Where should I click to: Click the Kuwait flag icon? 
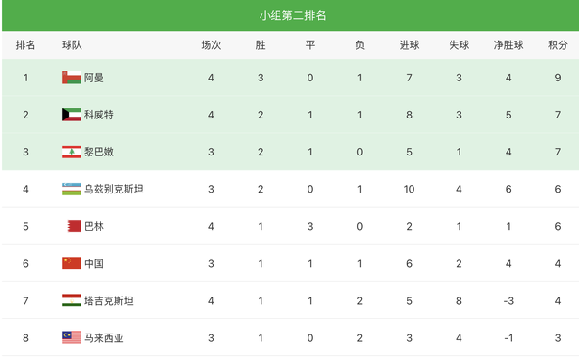(71, 115)
